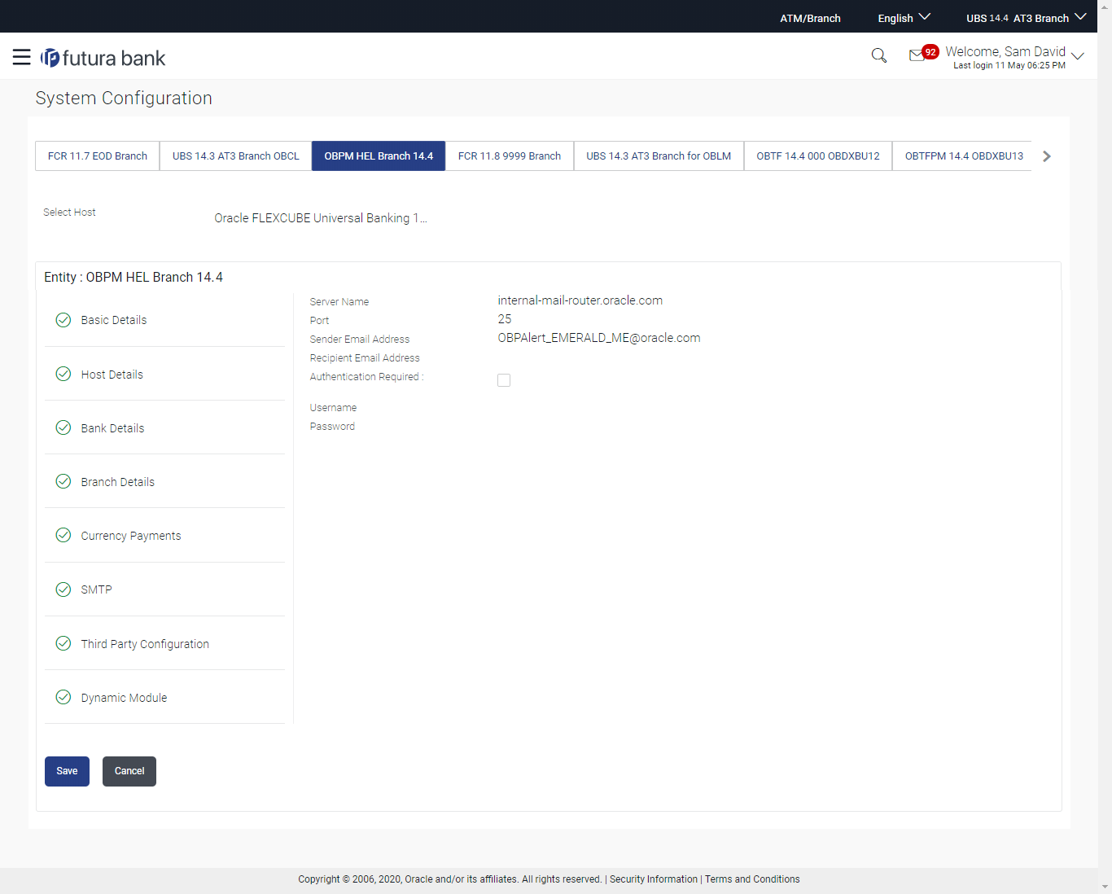The height and width of the screenshot is (894, 1112).
Task: Click the Host Details checkmark icon
Action: [63, 374]
